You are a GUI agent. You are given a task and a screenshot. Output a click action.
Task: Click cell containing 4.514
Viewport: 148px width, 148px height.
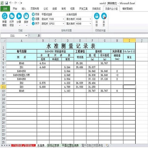tap(43, 63)
